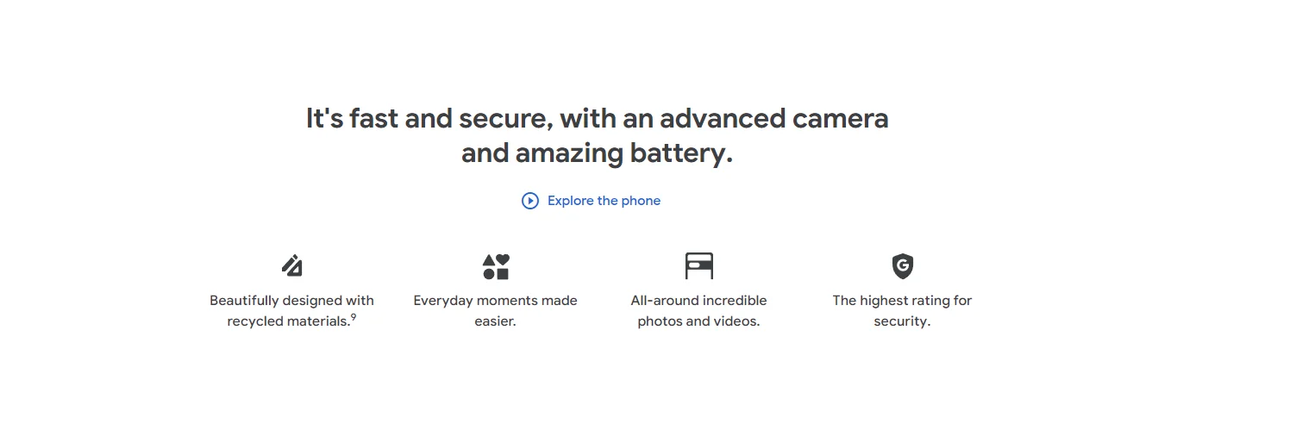This screenshot has height=430, width=1296.
Task: Click the word "and" starting the headline's second line
Action: coord(485,154)
